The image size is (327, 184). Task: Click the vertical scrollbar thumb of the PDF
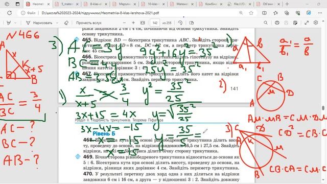(323, 108)
